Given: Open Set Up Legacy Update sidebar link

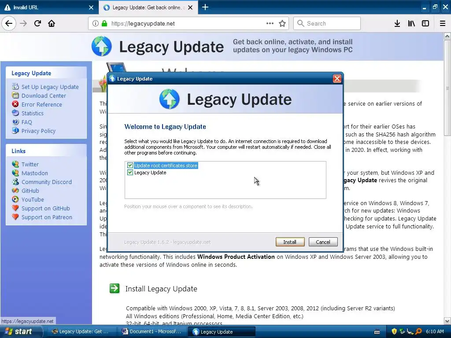Looking at the screenshot, I should point(50,87).
